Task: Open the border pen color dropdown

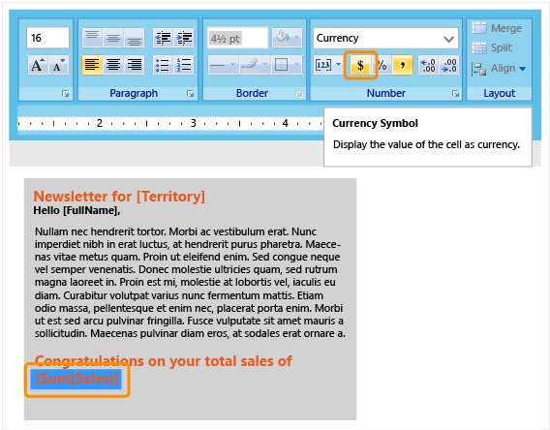Action: tap(264, 65)
